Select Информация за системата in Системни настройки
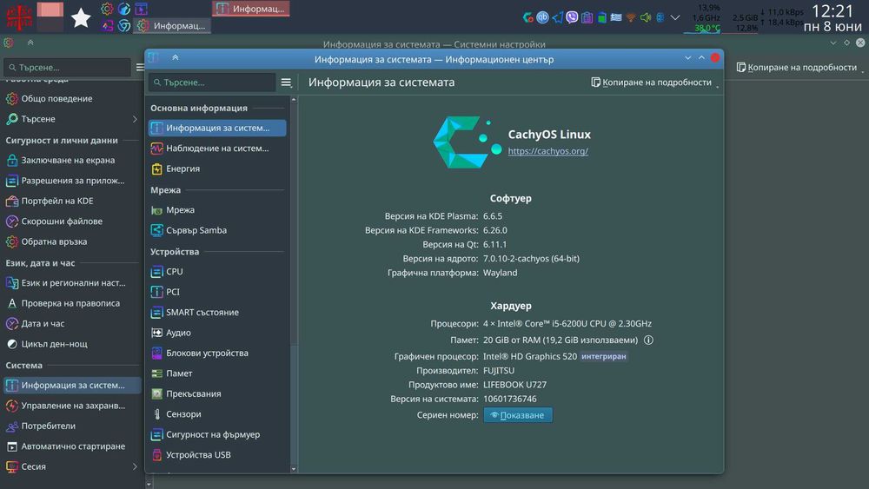Image resolution: width=869 pixels, height=489 pixels. pyautogui.click(x=72, y=385)
